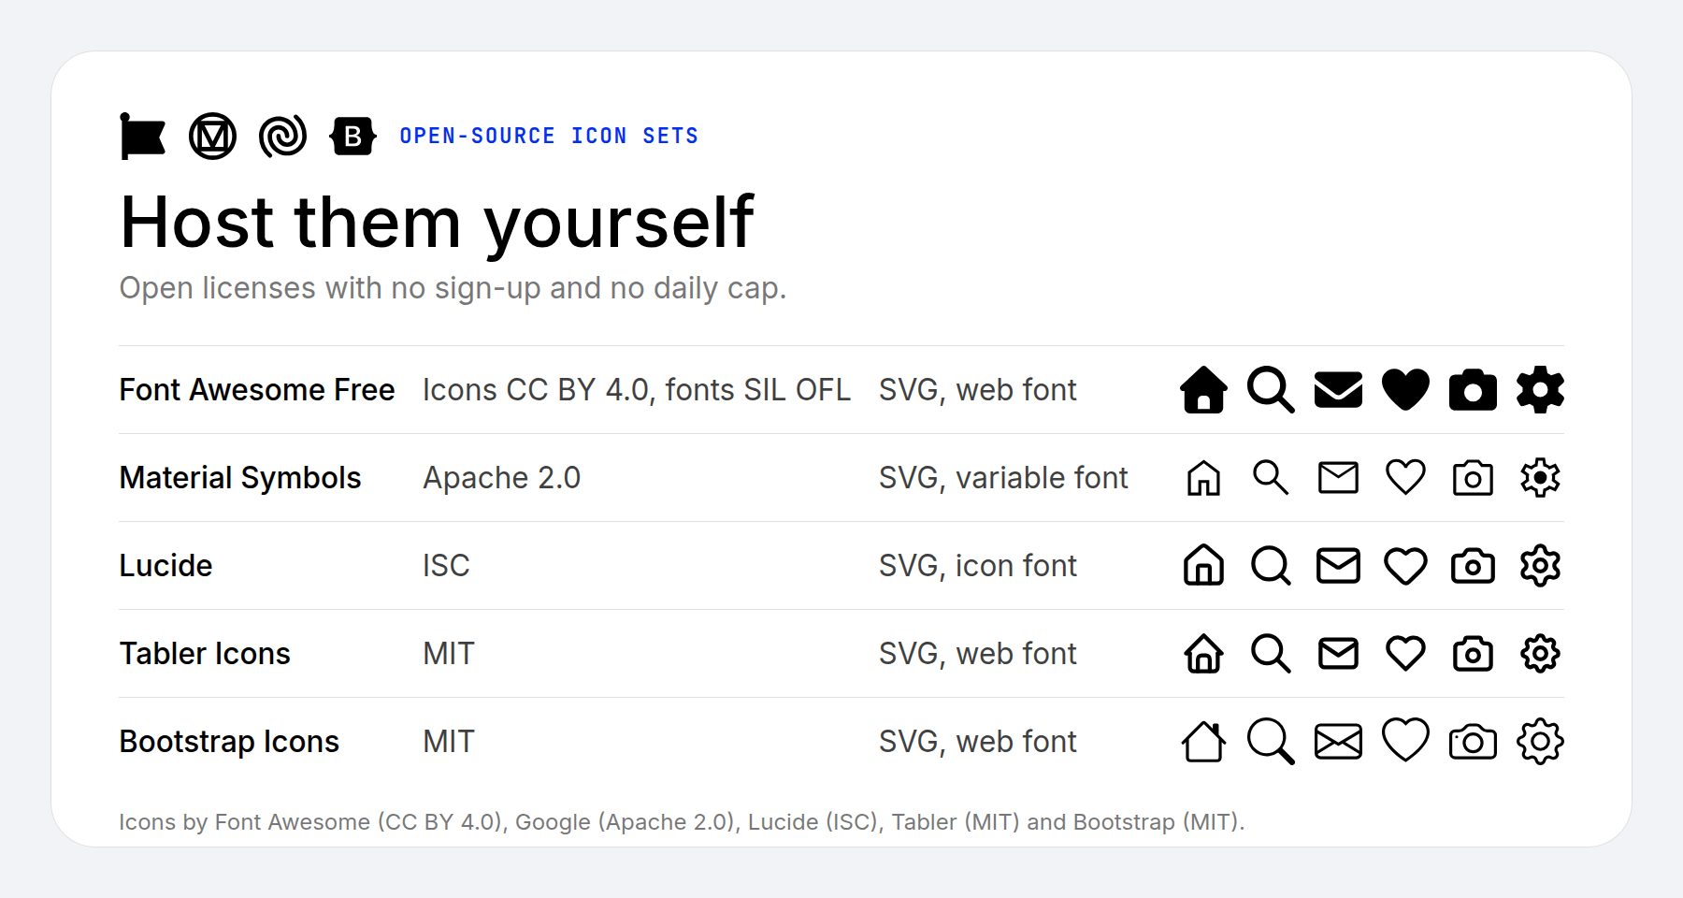
Task: Click the "Apache 2.0" license text
Action: [502, 478]
